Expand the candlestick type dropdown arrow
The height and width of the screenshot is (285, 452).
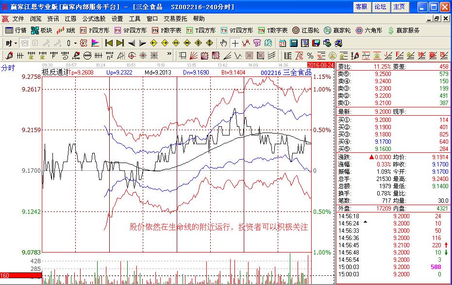pyautogui.click(x=75, y=43)
